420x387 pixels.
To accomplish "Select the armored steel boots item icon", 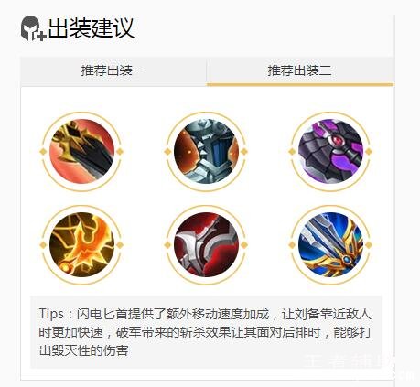I will (206, 151).
